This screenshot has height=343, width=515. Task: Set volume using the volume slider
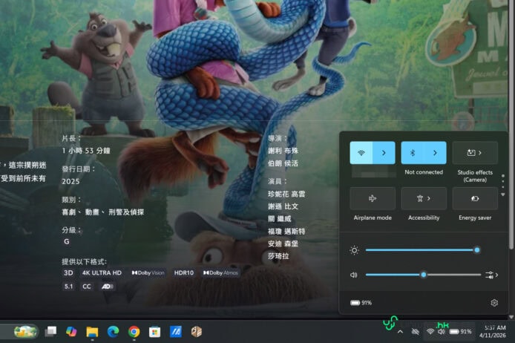[423, 275]
